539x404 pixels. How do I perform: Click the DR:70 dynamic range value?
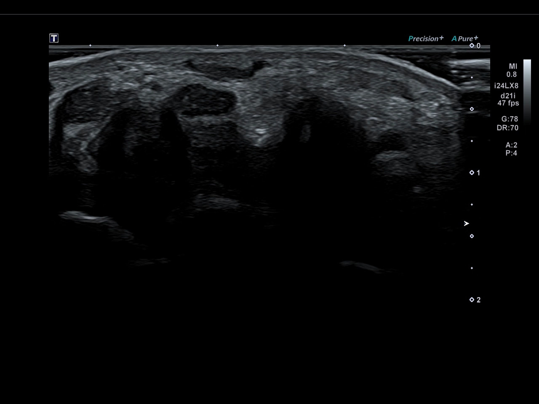coord(507,128)
